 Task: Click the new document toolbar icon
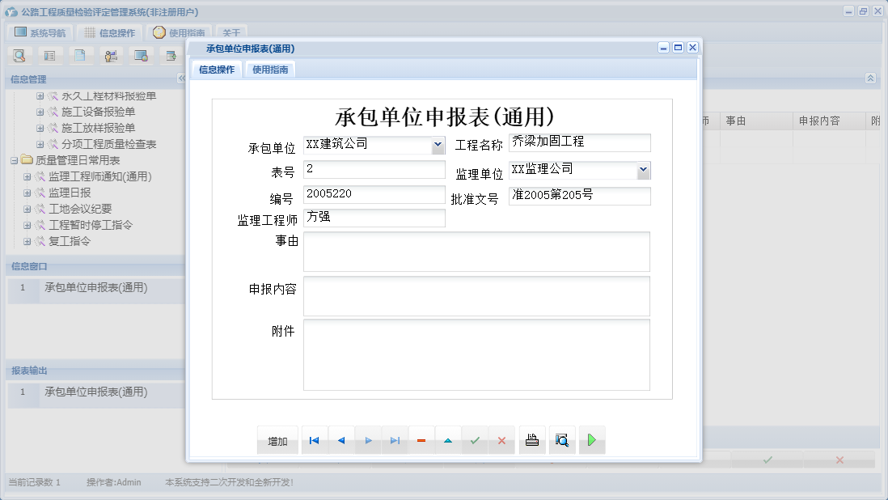tap(80, 55)
